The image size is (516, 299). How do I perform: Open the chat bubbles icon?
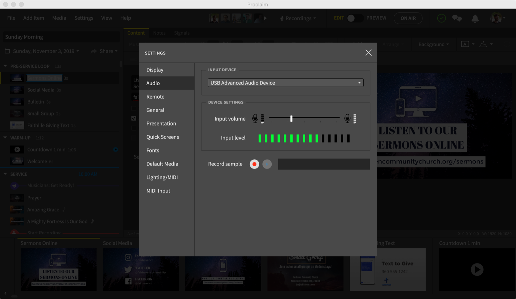point(457,18)
